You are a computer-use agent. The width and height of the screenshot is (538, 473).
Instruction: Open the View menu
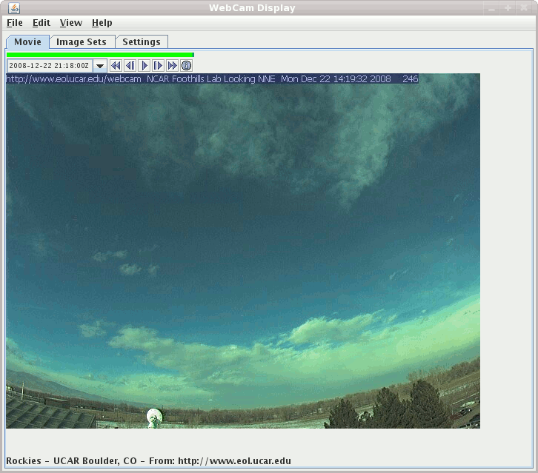tap(71, 23)
